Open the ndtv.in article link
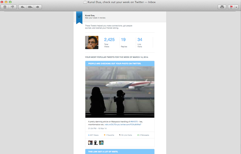 coord(111,124)
